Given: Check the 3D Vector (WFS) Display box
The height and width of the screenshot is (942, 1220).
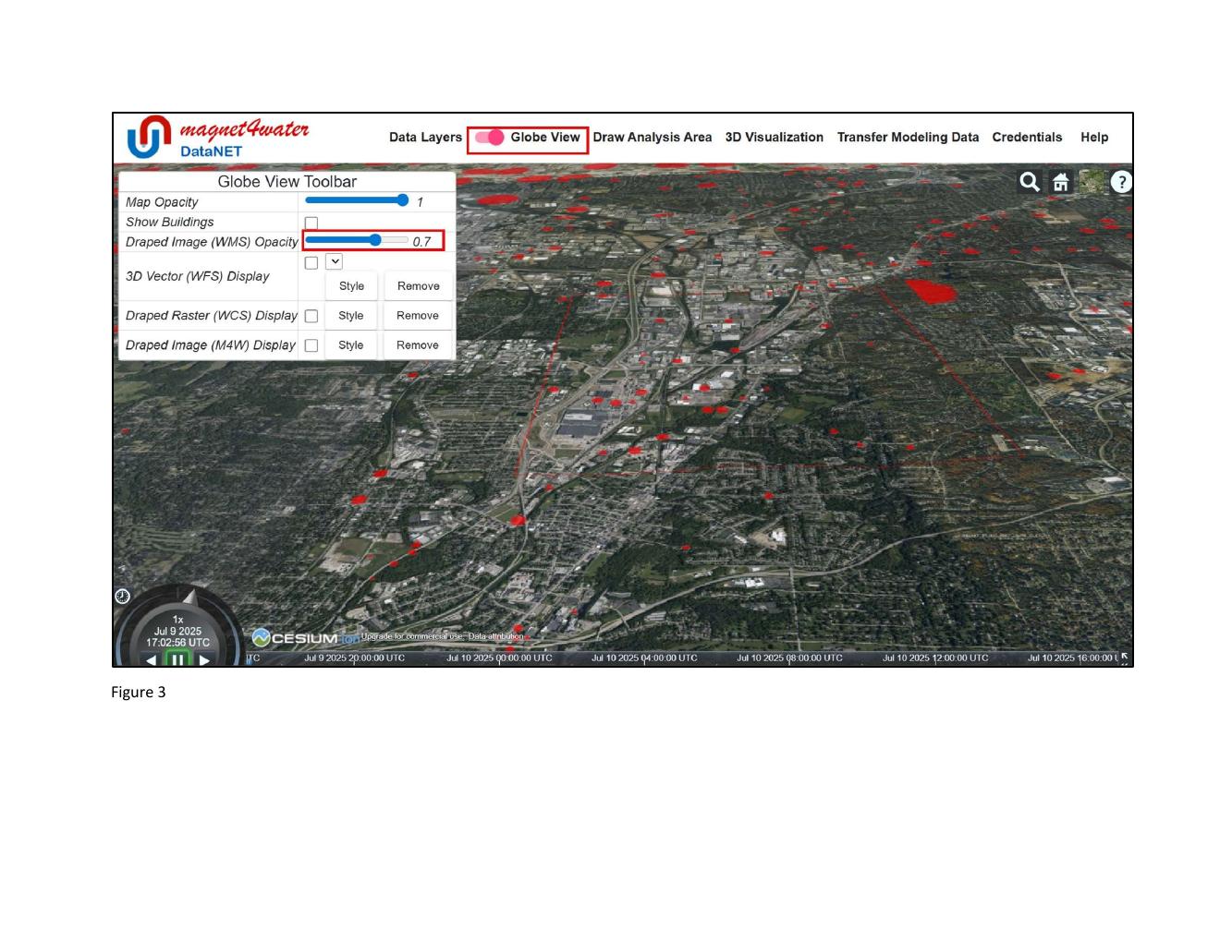Looking at the screenshot, I should [311, 263].
